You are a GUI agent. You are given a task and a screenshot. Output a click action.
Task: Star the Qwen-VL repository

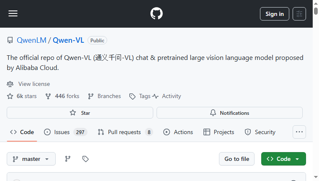80,113
